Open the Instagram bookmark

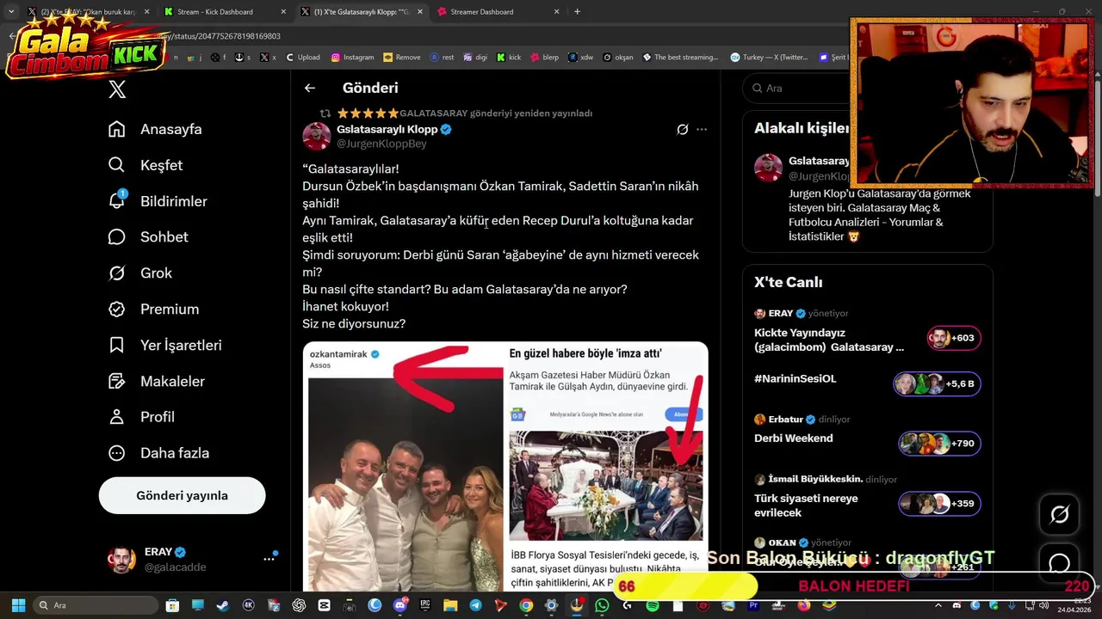352,58
